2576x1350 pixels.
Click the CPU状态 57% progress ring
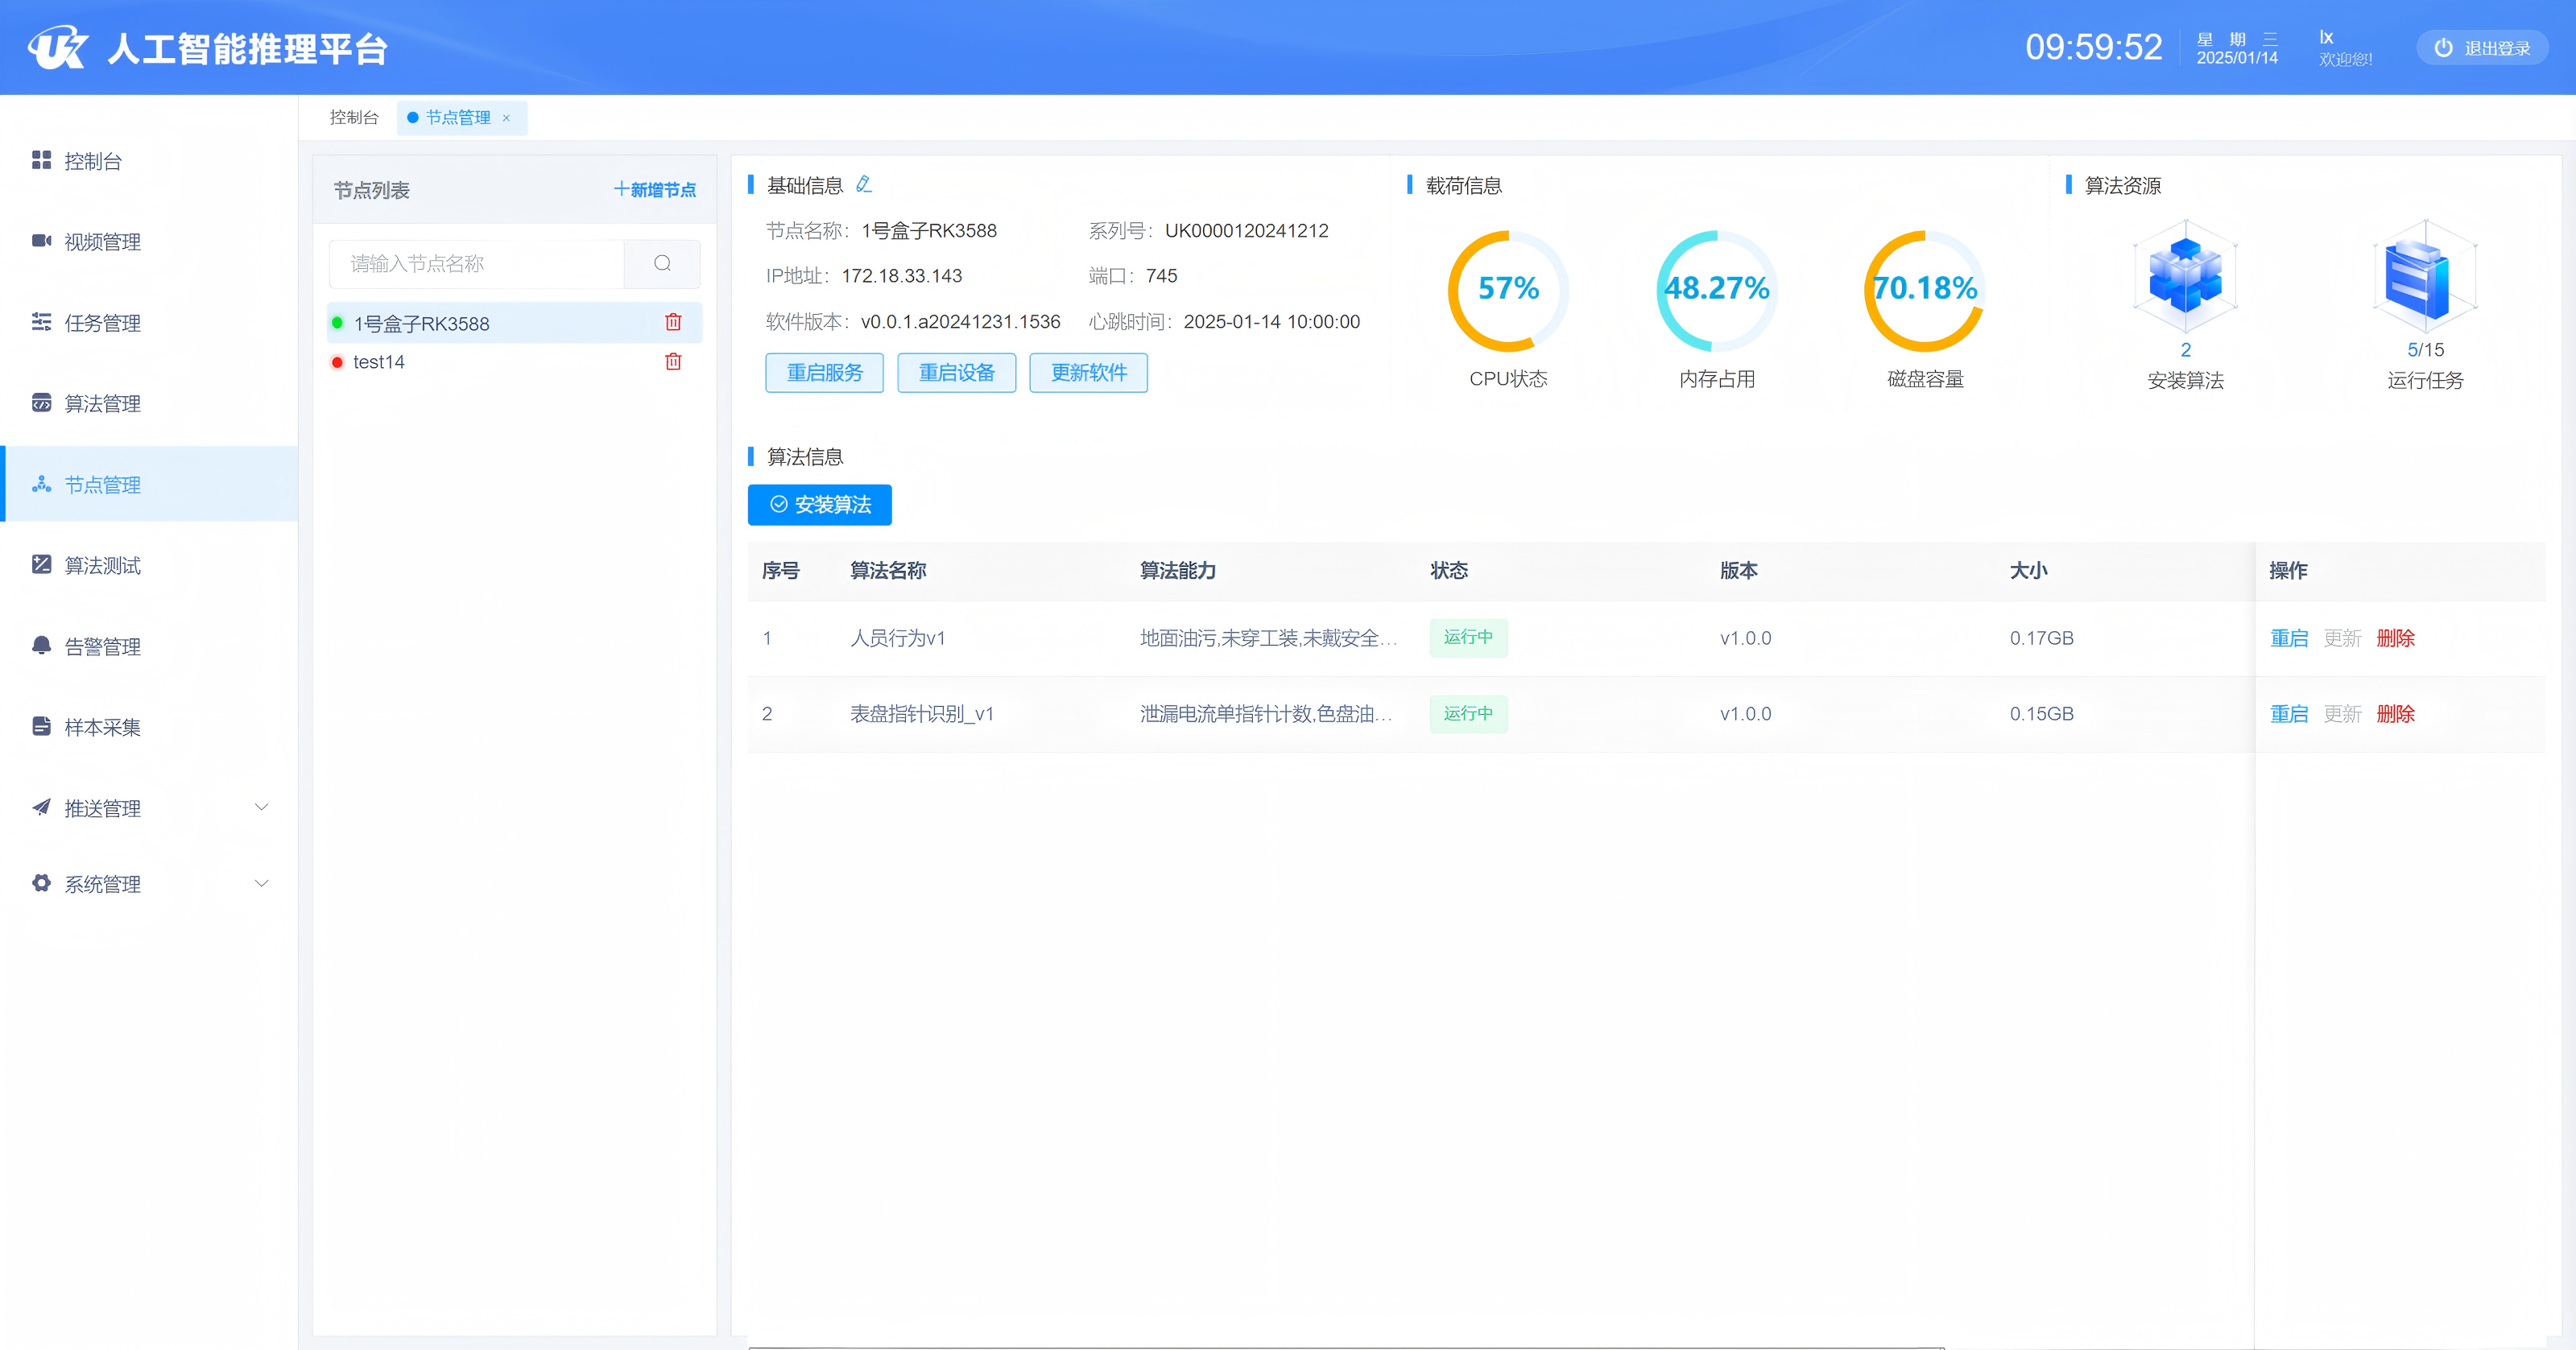tap(1508, 290)
